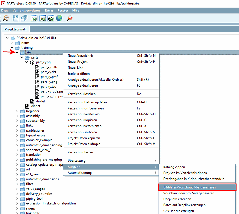Click the partdesigner folder icon
The width and height of the screenshot is (239, 214).
click(22, 131)
